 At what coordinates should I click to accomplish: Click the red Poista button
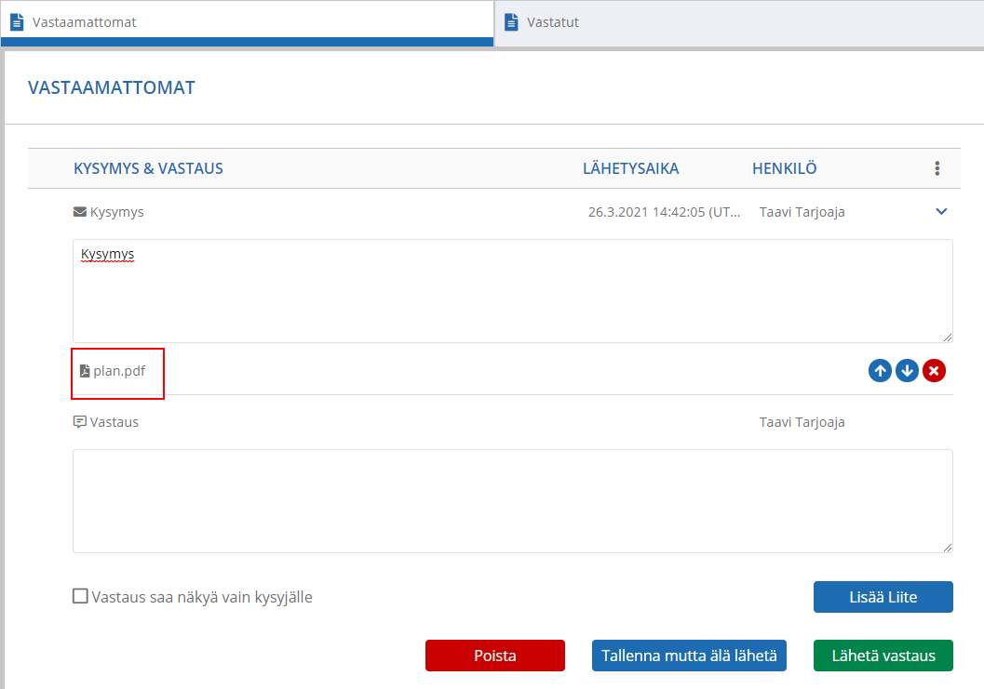(495, 656)
